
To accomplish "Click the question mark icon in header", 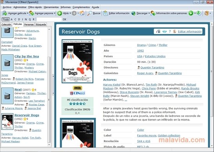I will (170, 32).
